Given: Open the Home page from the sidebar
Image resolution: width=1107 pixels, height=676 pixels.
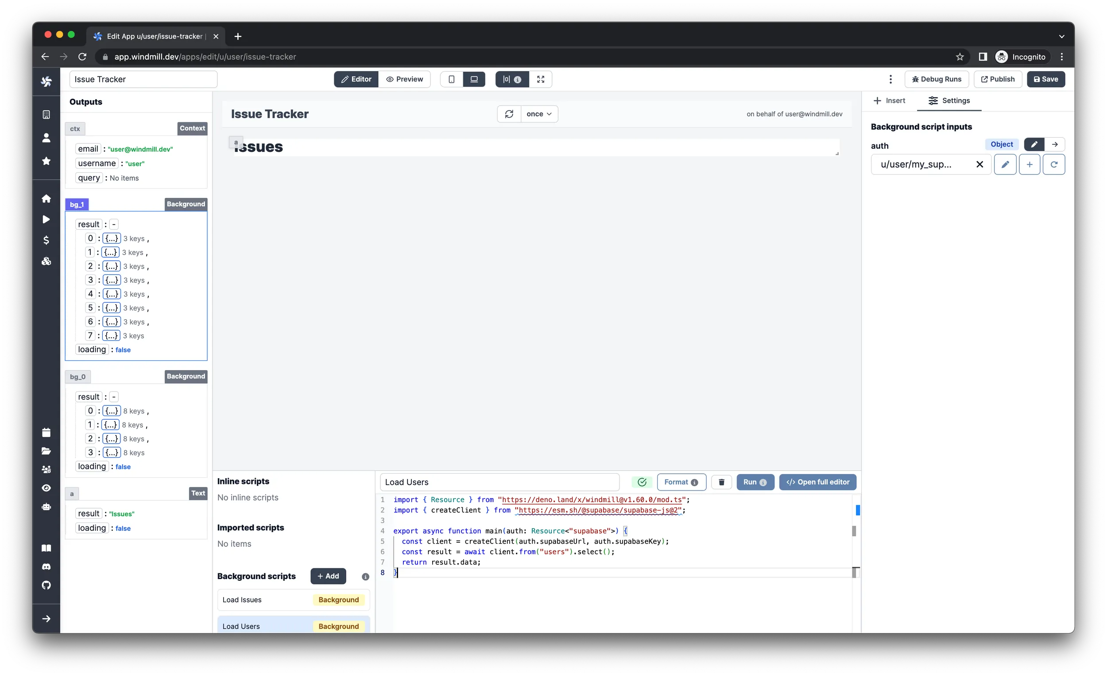Looking at the screenshot, I should pyautogui.click(x=46, y=198).
